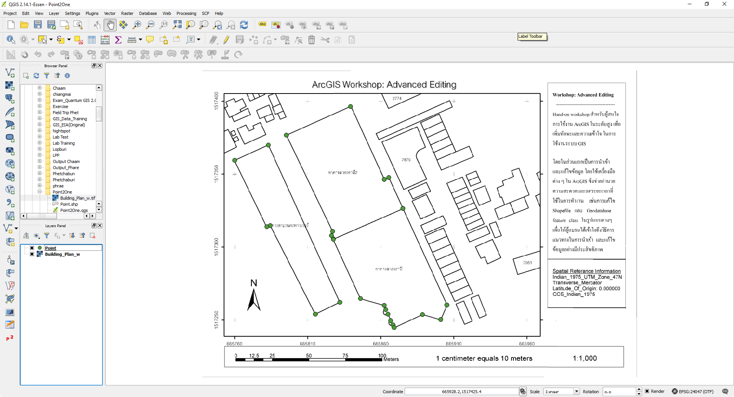Viewport: 734px width, 397px height.
Task: Click the Add Vector Layer icon
Action: (10, 73)
